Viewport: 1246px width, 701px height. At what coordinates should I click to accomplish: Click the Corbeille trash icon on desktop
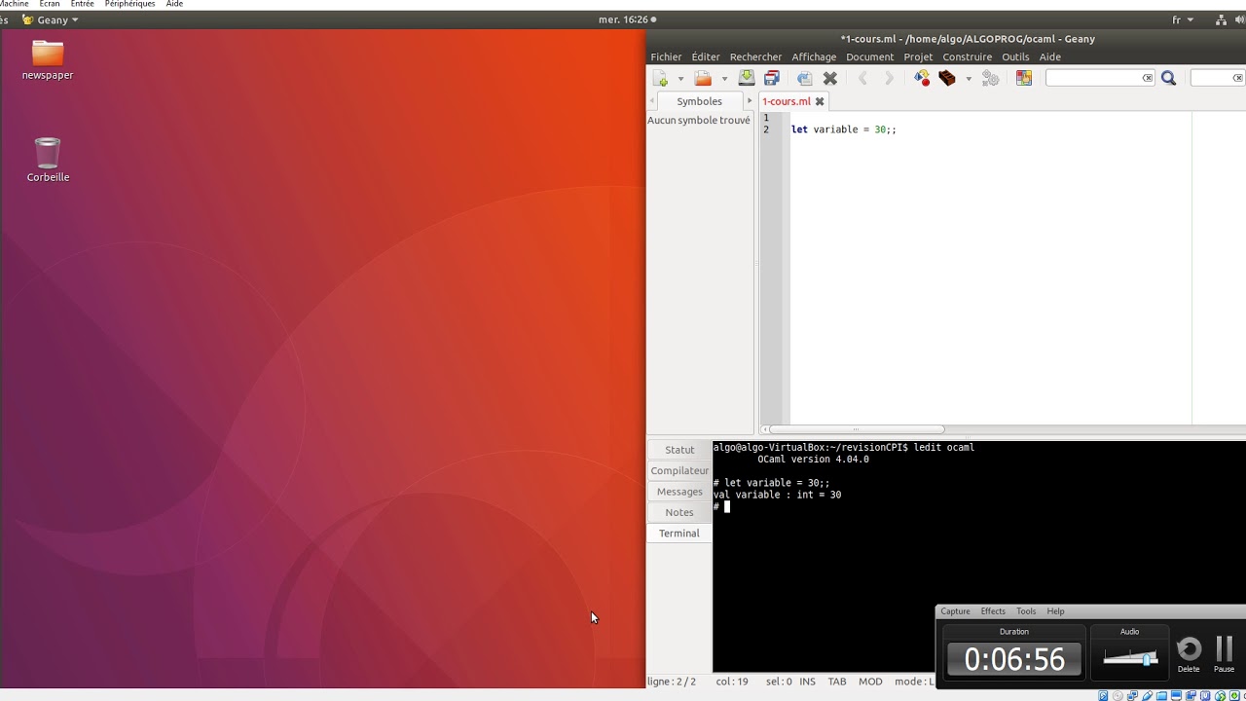click(x=48, y=160)
